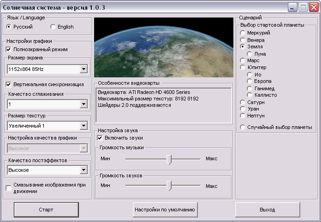Select Марс as the starting planet

pyautogui.click(x=243, y=60)
